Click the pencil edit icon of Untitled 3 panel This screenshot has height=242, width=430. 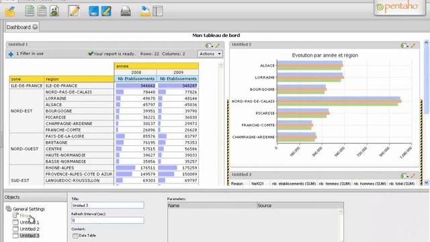[413, 175]
